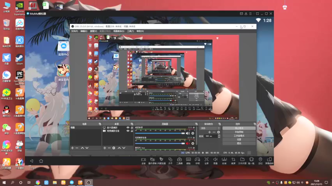Open OBS Help menu
This screenshot has width=332, height=186.
140,31
